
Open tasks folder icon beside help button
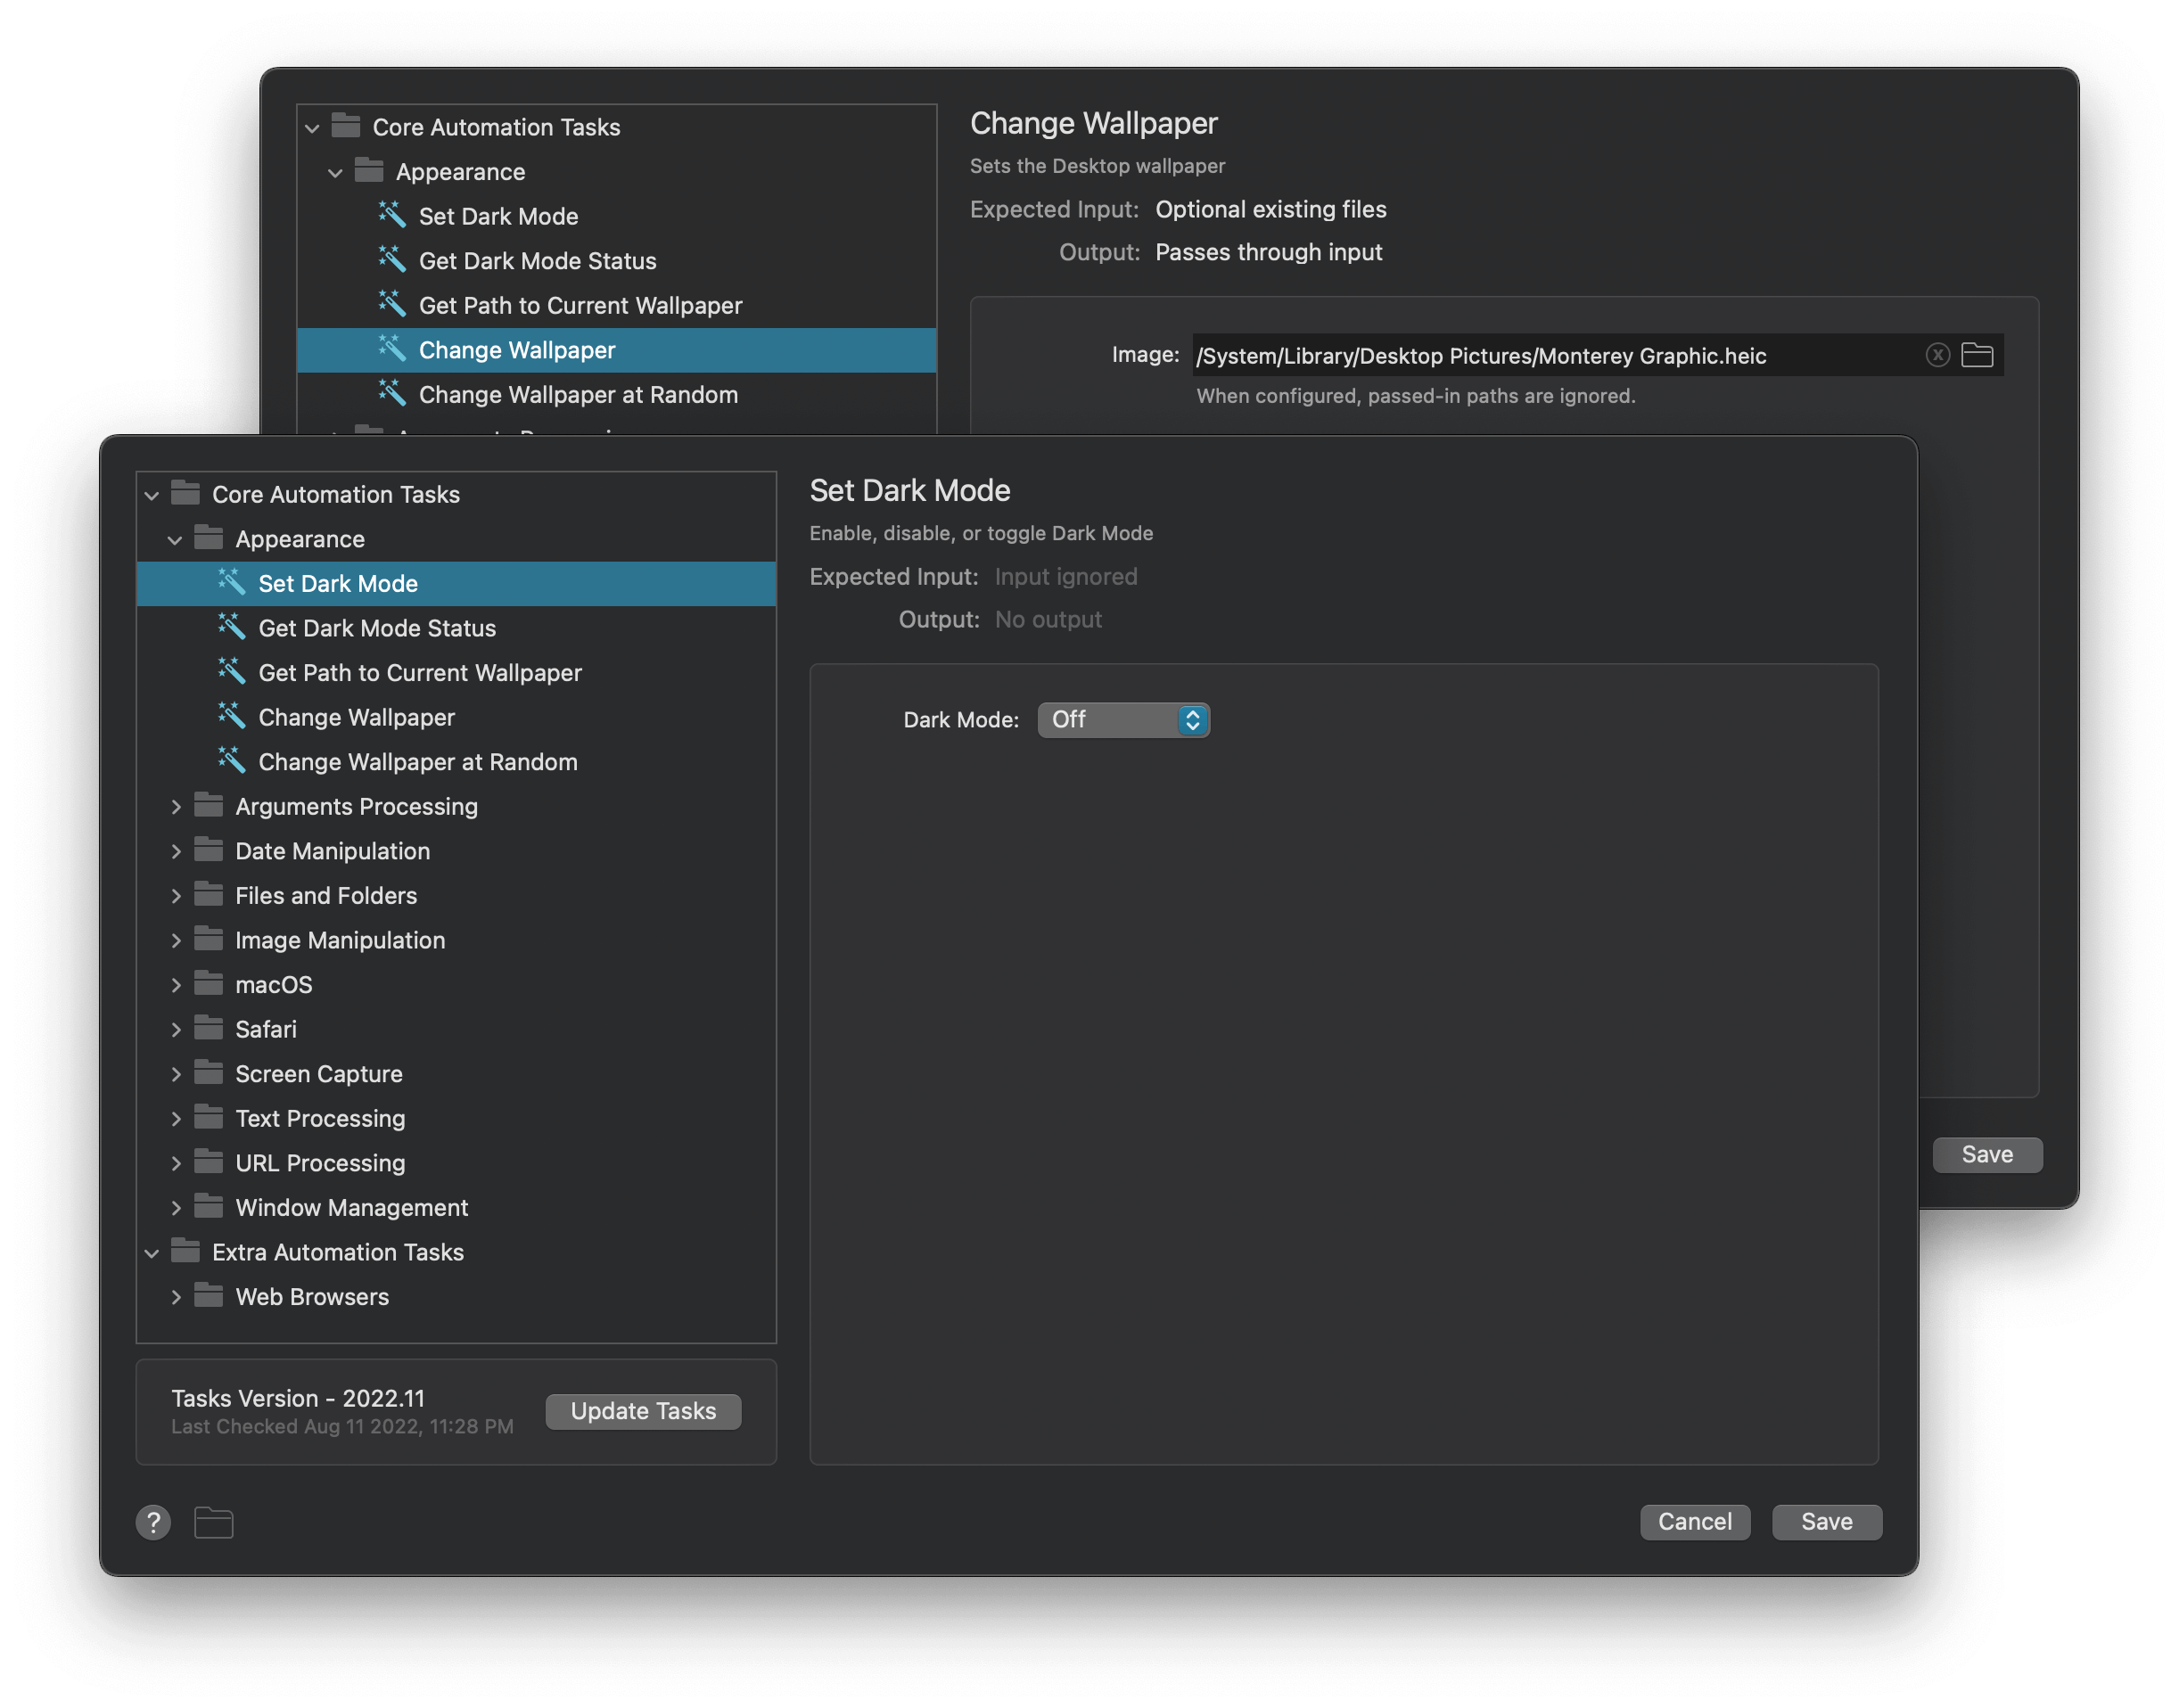tap(213, 1522)
